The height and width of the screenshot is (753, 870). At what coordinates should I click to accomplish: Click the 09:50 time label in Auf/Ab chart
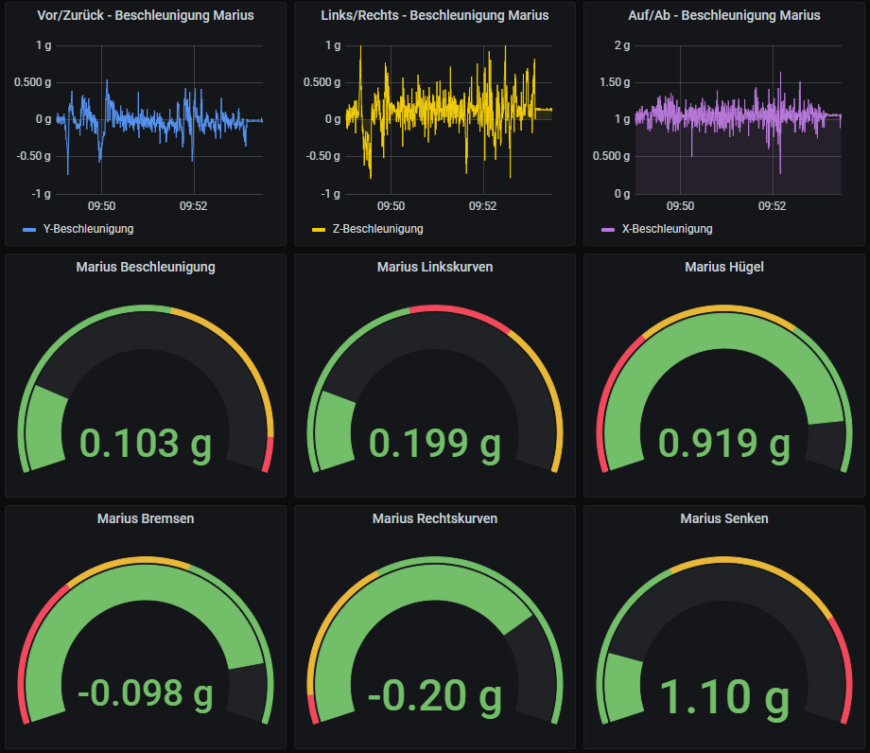click(680, 206)
